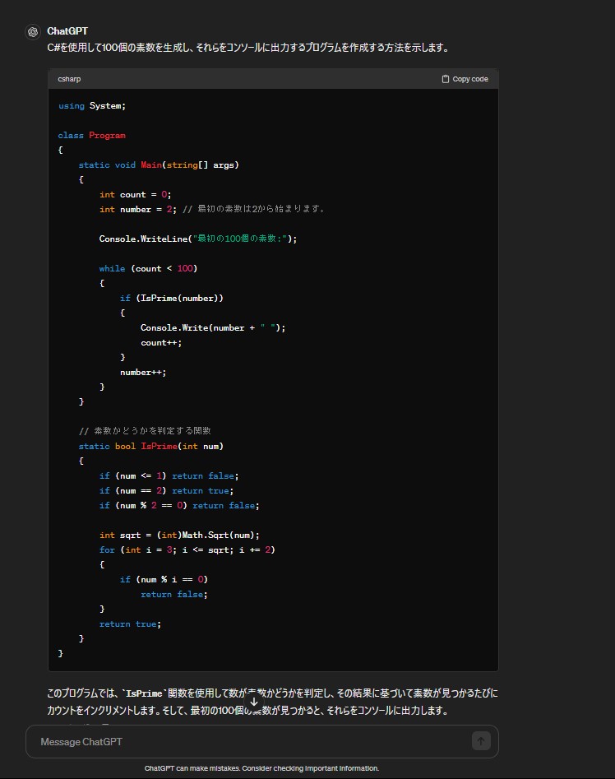Click the clipboard icon beside Copy code
This screenshot has height=779, width=615.
(446, 79)
